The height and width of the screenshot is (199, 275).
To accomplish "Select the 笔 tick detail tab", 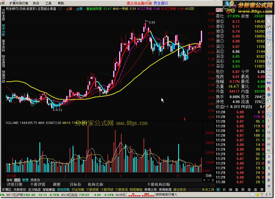I will point(218,190).
